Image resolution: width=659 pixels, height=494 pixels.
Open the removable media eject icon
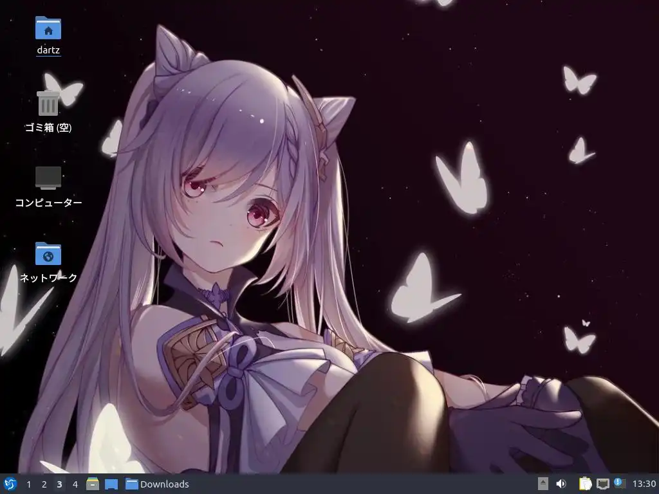coord(543,484)
